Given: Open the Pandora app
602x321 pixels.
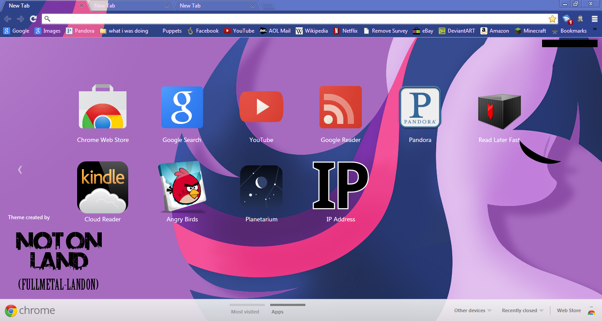Looking at the screenshot, I should click(x=420, y=107).
